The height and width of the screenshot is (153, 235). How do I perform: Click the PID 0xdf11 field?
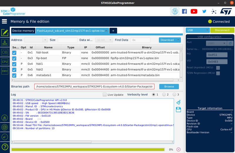tap(217, 55)
